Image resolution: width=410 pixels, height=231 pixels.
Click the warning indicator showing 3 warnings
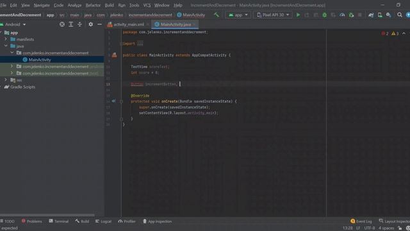(395, 33)
